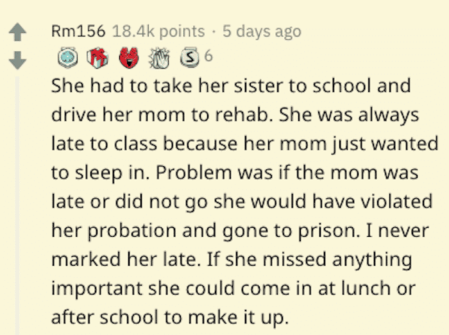Screen dimensions: 449x335
Task: Click the red-ribbon gift box award
Action: pos(97,58)
